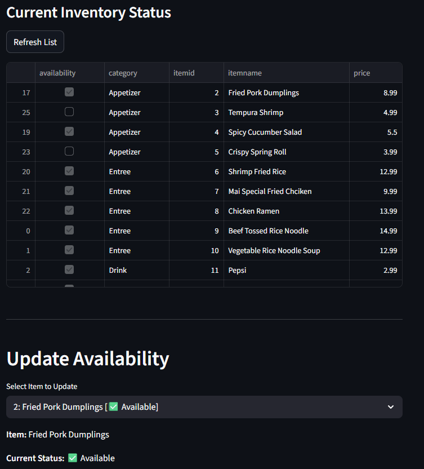Toggle availability checkbox for Chicken Ramen
This screenshot has width=424, height=469.
pyautogui.click(x=69, y=211)
